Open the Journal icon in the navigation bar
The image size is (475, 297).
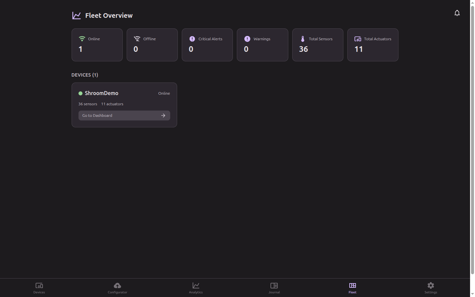tap(274, 286)
